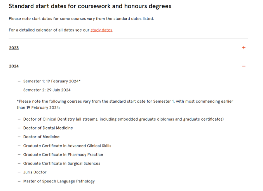The image size is (263, 191).
Task: Click the 2024 accordion heading
Action: (x=14, y=66)
